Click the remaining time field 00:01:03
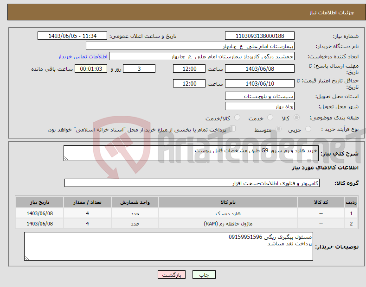The image size is (366, 287). (91, 69)
